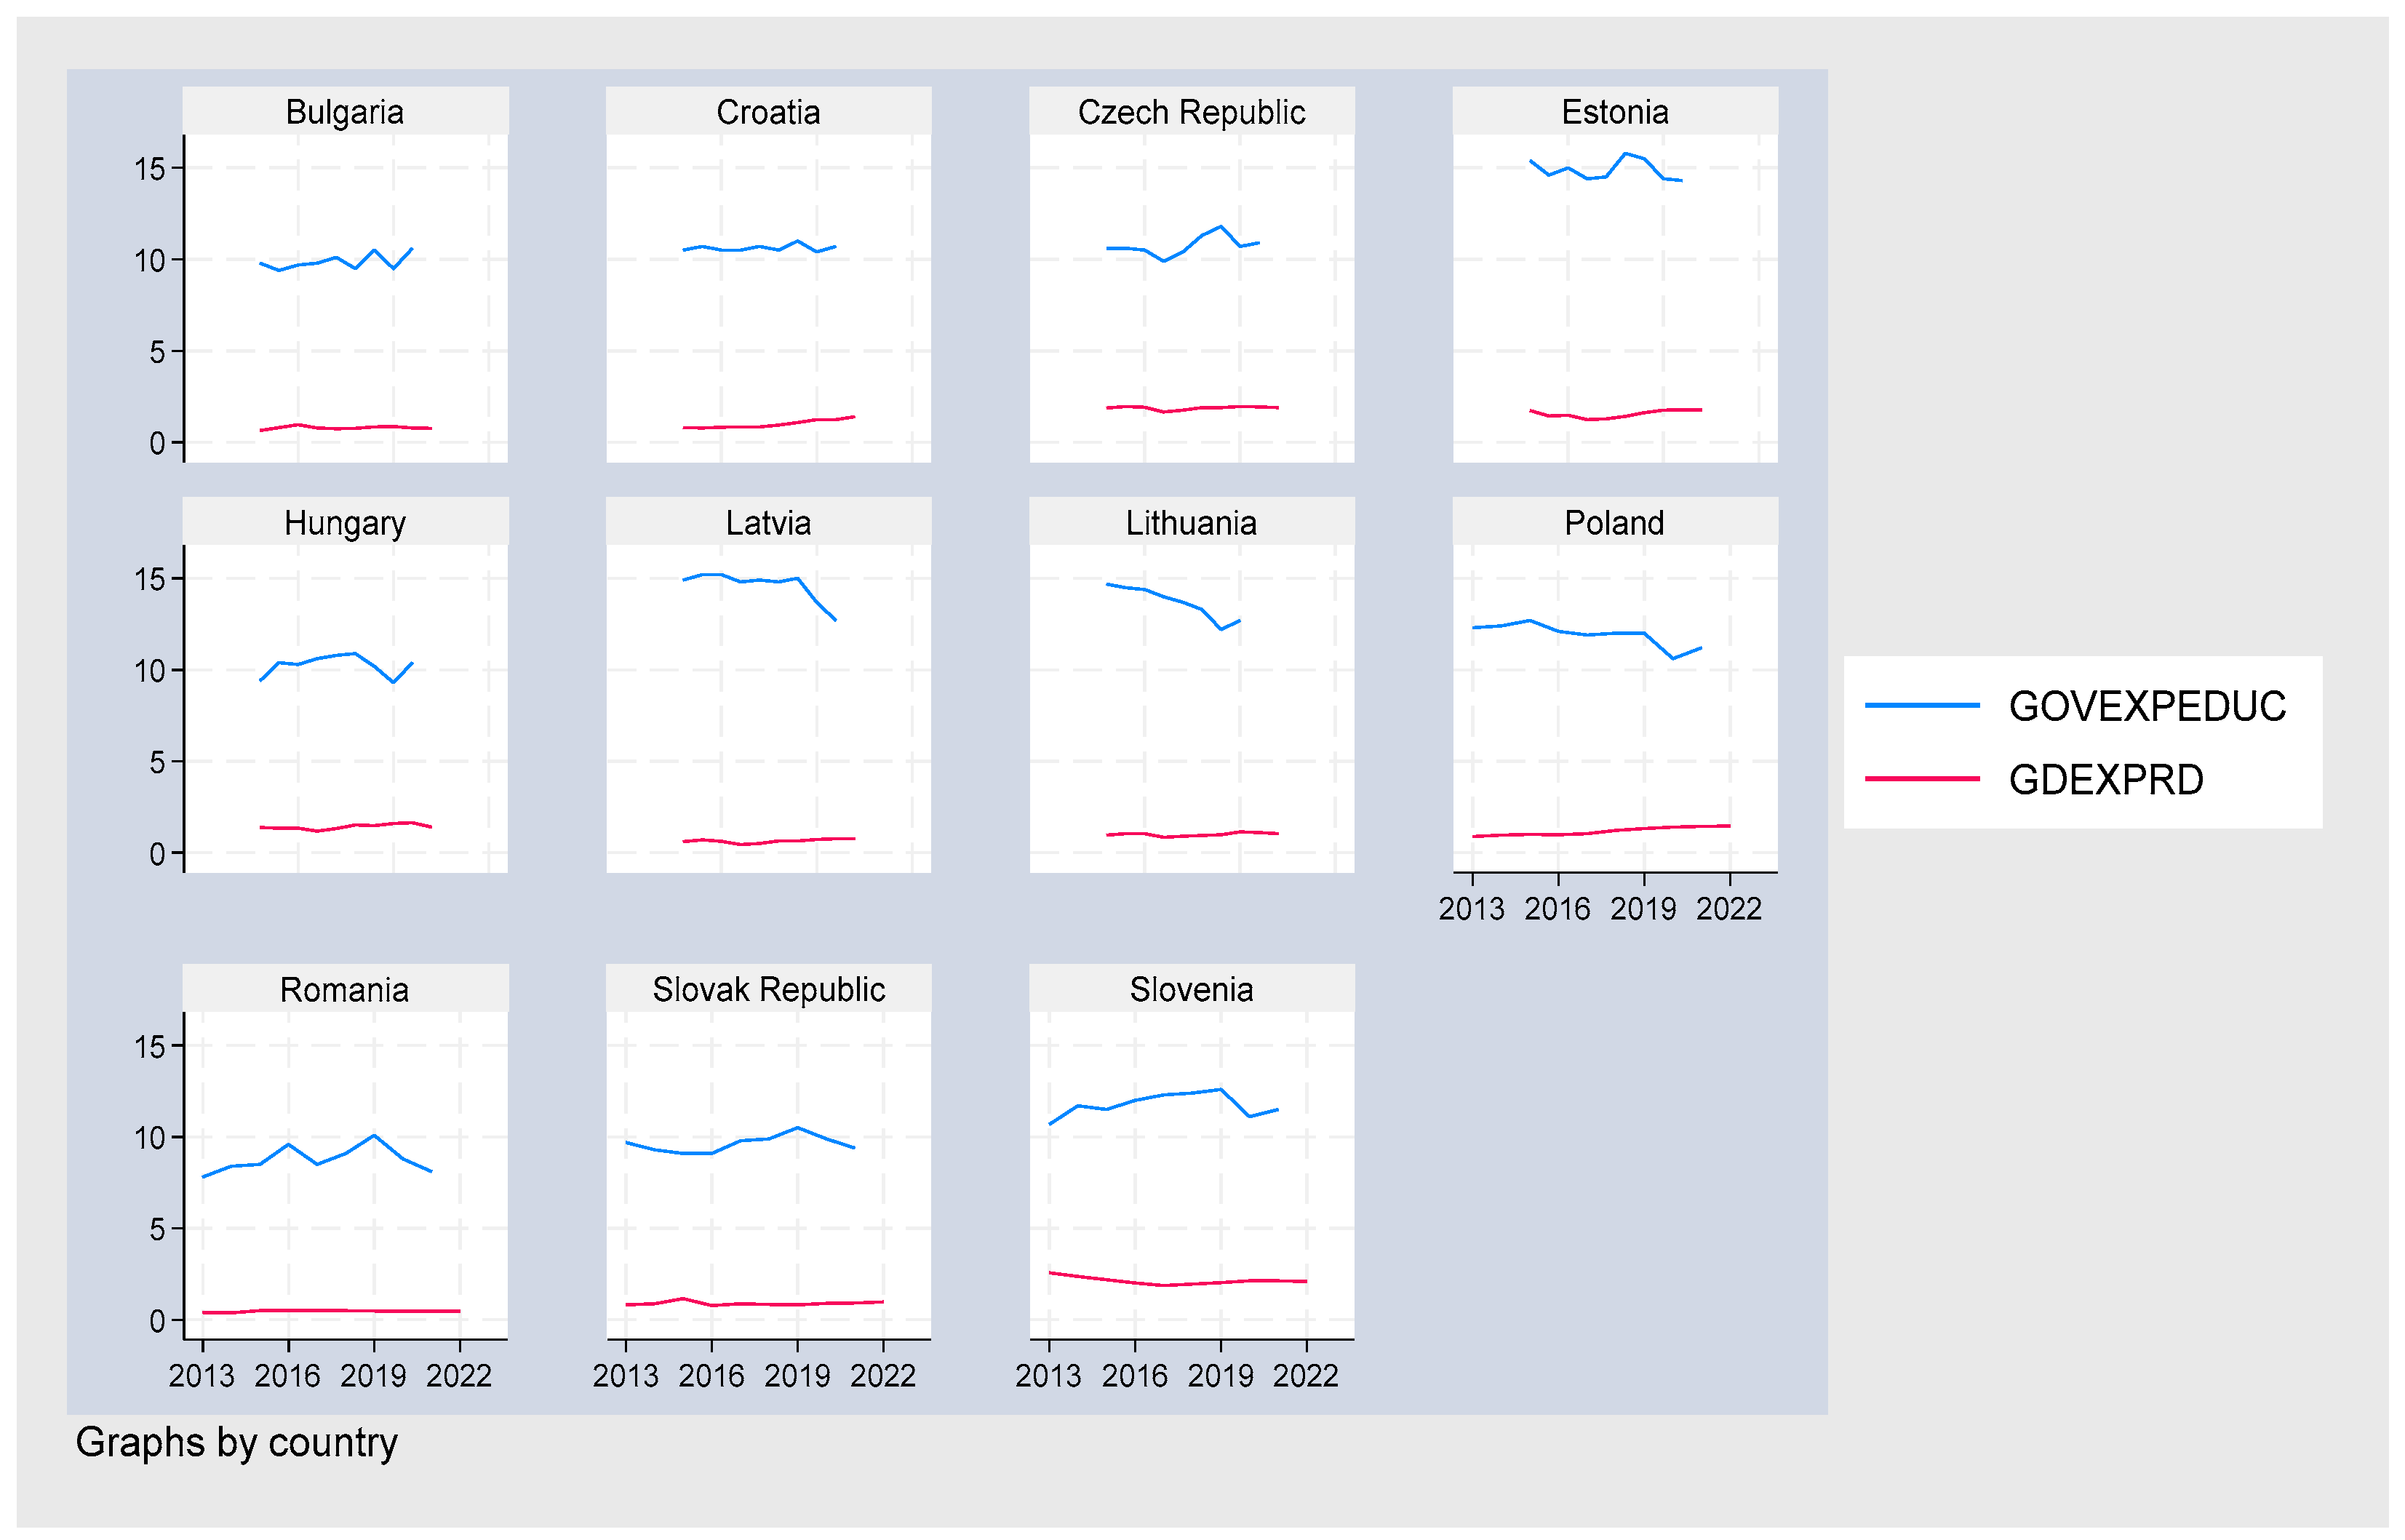Select the GOVEXPEDUC legend text label
The image size is (2405, 1540).
click(x=2147, y=707)
